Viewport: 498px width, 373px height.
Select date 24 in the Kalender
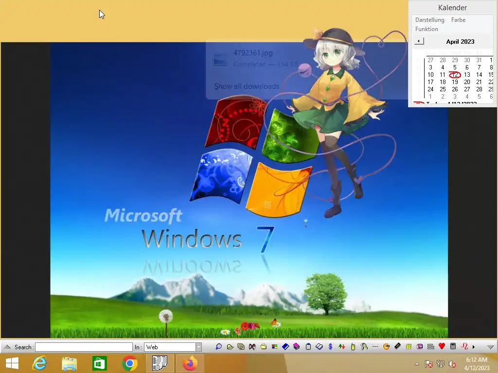430,89
